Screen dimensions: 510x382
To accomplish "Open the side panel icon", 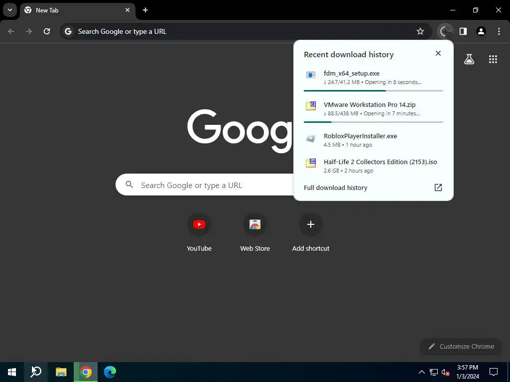I will pos(463,31).
